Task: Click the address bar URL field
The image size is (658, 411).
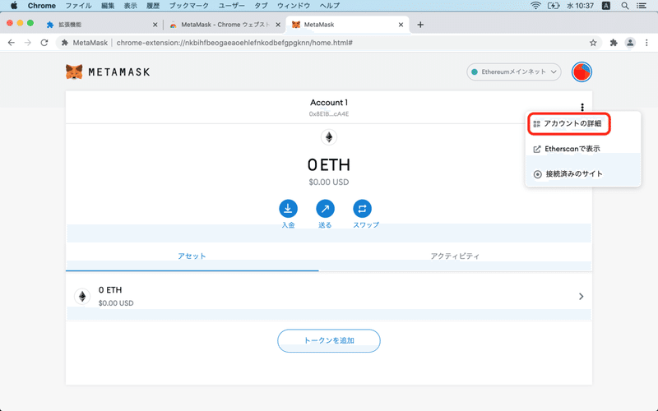Action: (327, 43)
